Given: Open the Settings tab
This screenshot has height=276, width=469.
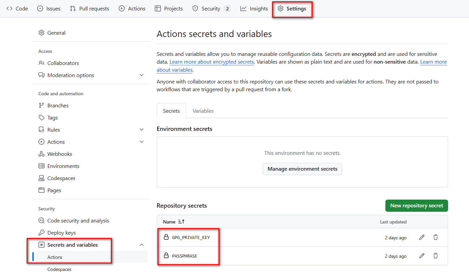Looking at the screenshot, I should [x=292, y=9].
